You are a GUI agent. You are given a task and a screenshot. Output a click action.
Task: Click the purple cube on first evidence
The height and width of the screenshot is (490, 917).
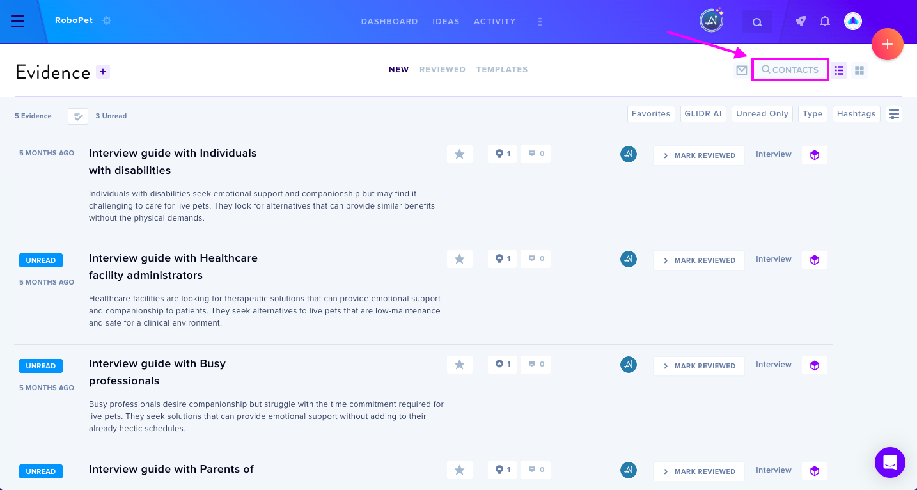point(815,155)
